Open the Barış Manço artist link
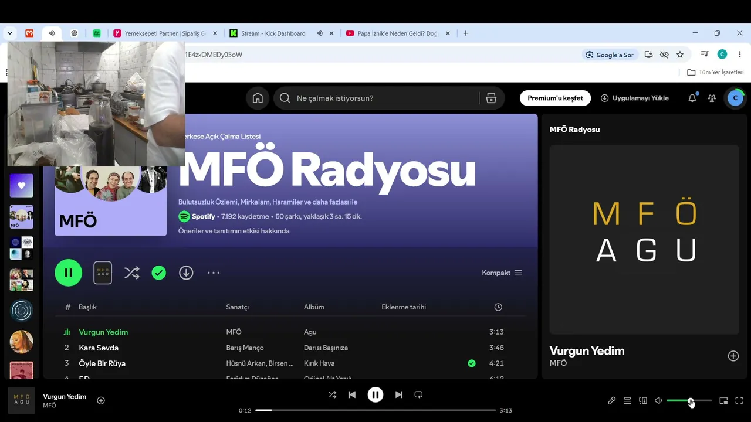The image size is (751, 422). pos(245,348)
